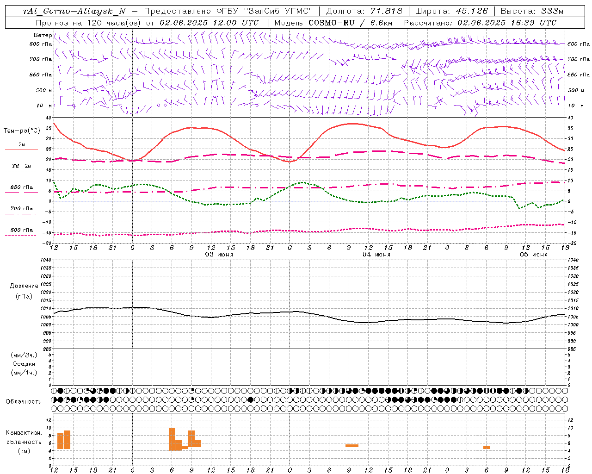Click the 700 гПа wind level label on the left axis
The image size is (592, 474).
pos(41,59)
